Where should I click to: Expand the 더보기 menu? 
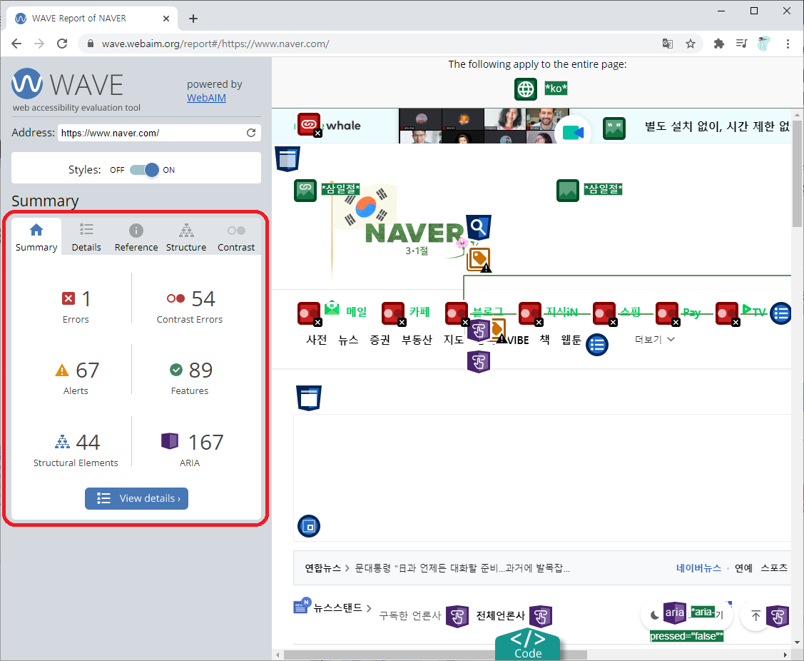(655, 339)
